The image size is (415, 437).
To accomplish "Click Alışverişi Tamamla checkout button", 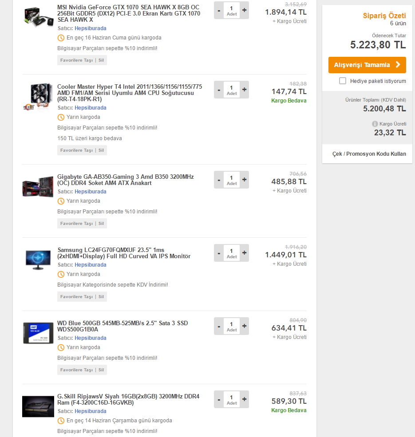I will point(367,65).
